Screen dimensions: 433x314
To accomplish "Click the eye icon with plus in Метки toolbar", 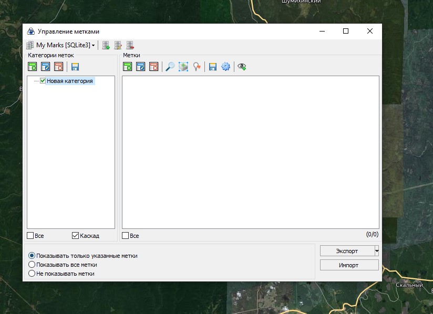I will [x=242, y=67].
